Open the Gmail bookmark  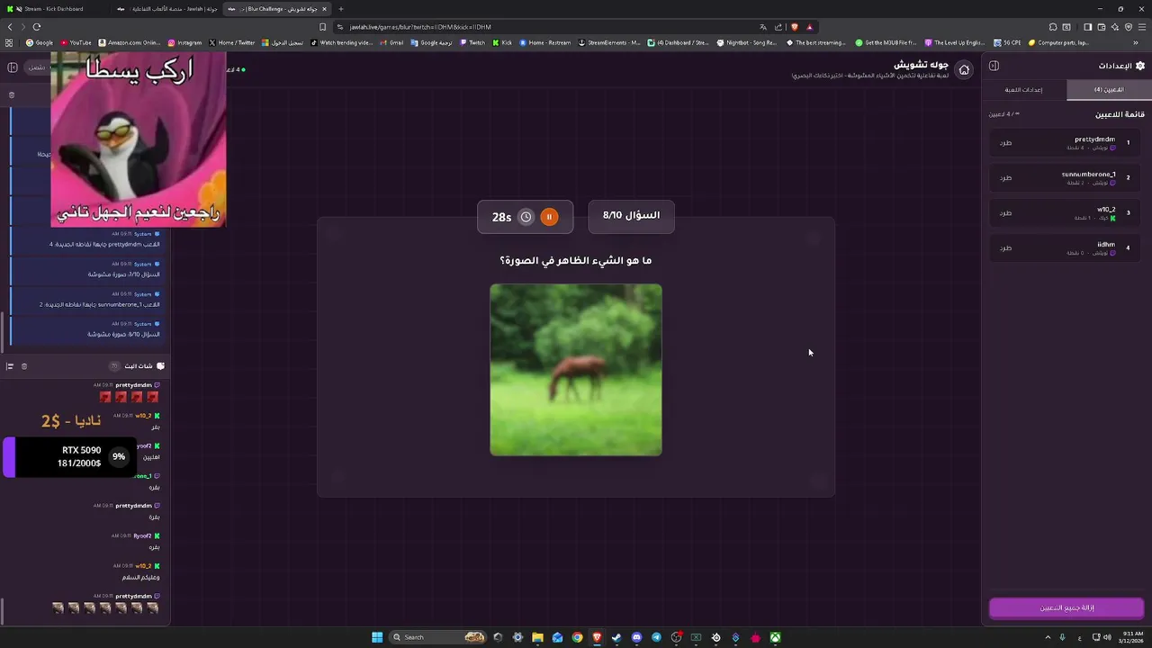(391, 42)
